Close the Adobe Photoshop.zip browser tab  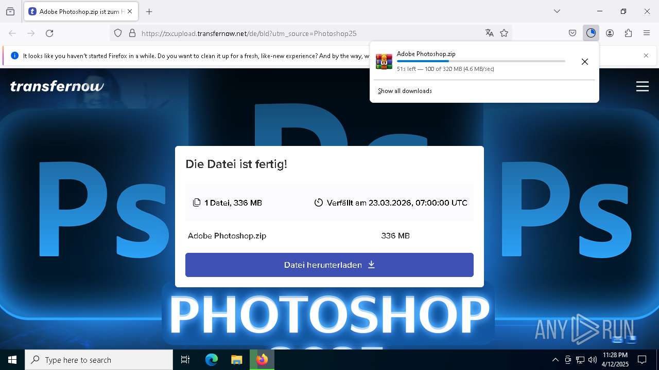click(130, 11)
